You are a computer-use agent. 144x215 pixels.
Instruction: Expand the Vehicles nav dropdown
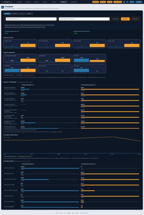55,2
